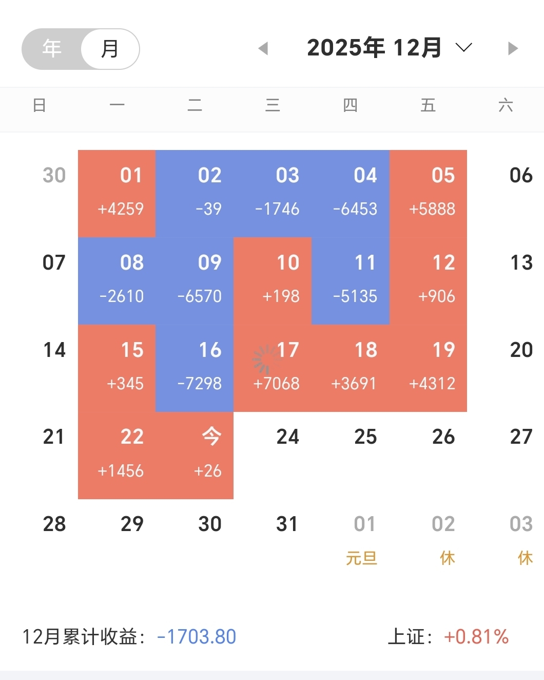Viewport: 544px width, 680px height.
Task: Select December 10 showing +198
Action: tap(273, 280)
